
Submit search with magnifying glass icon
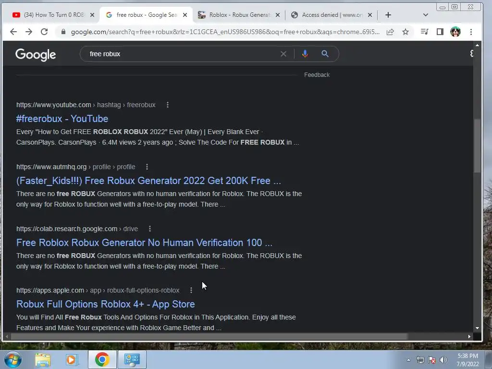pos(325,54)
